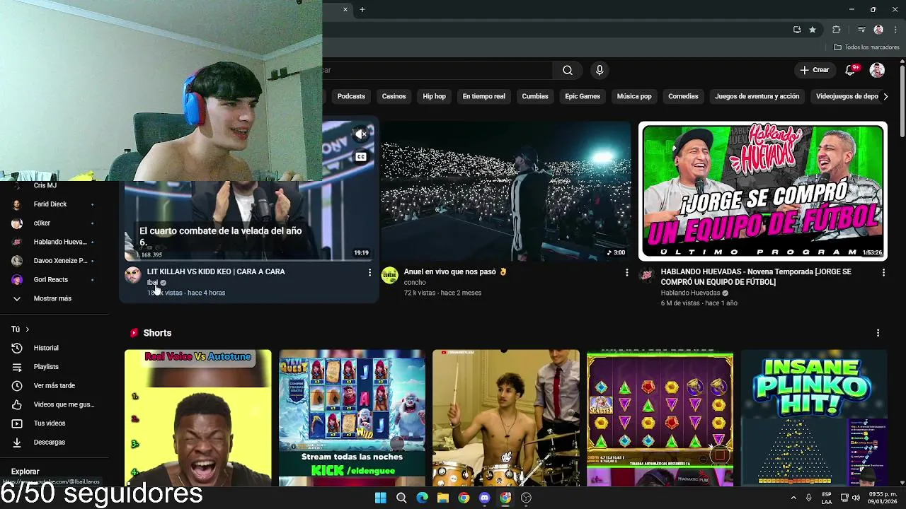Open the Hablando Huevadas channel name link
Screen dimensions: 906x509
point(690,293)
